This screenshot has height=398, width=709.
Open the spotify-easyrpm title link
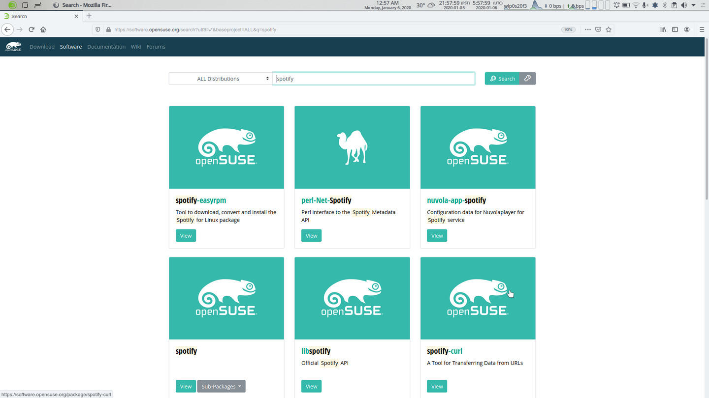coord(201,200)
